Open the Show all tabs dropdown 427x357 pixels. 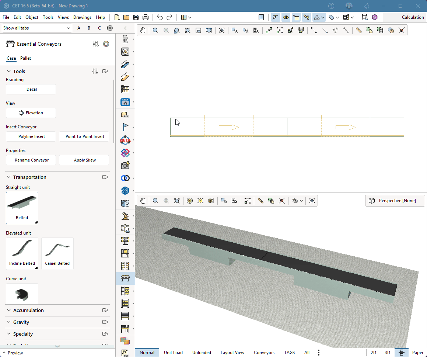point(37,28)
